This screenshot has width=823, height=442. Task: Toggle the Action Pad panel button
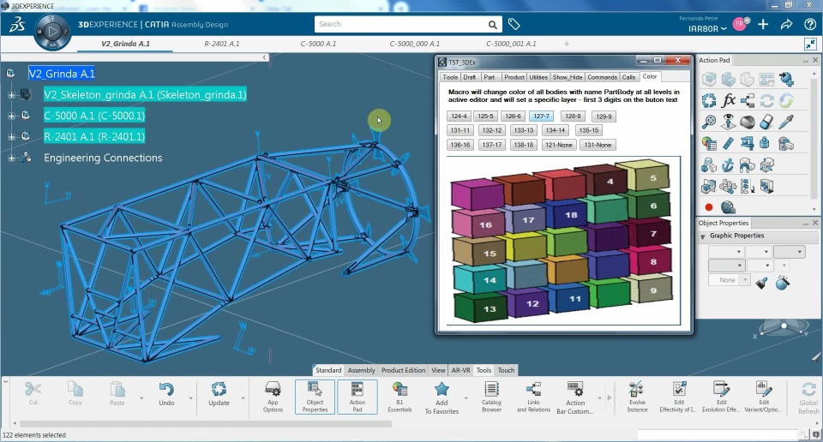(x=357, y=397)
